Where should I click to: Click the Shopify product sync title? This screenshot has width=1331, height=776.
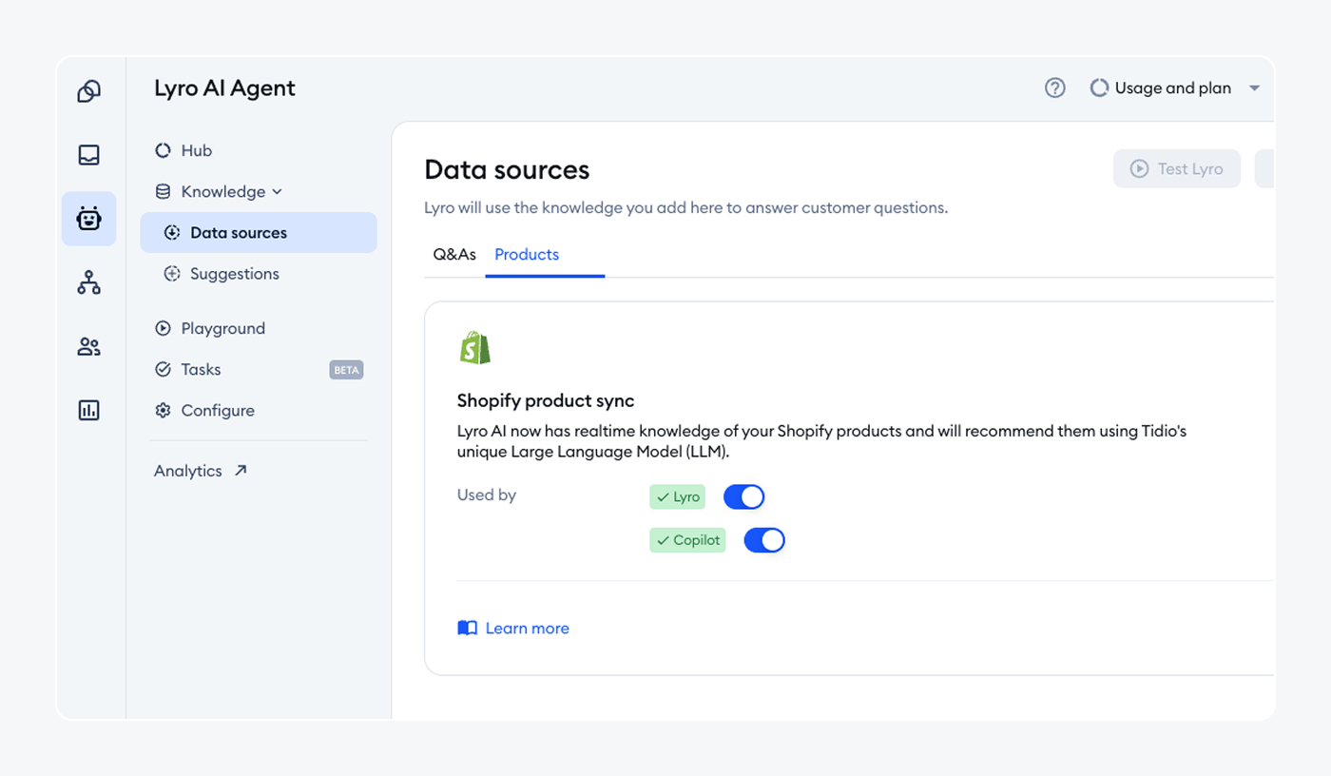(546, 400)
